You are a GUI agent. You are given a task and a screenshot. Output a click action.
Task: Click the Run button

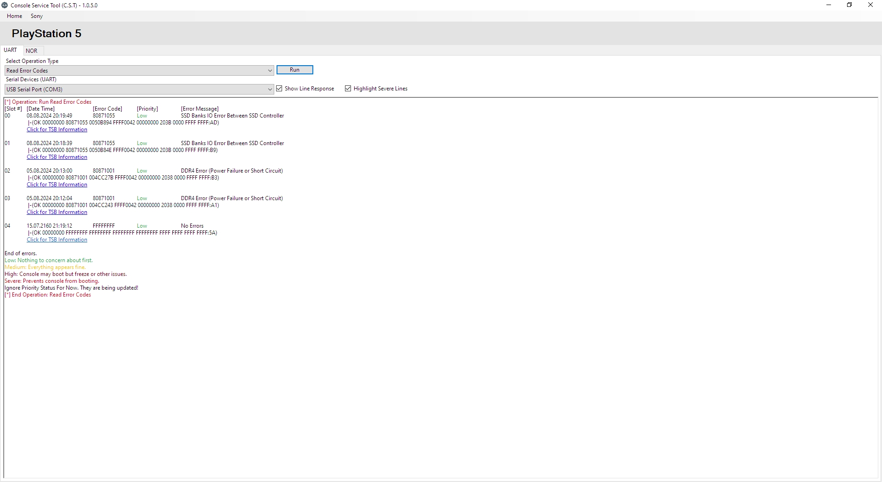(x=295, y=70)
